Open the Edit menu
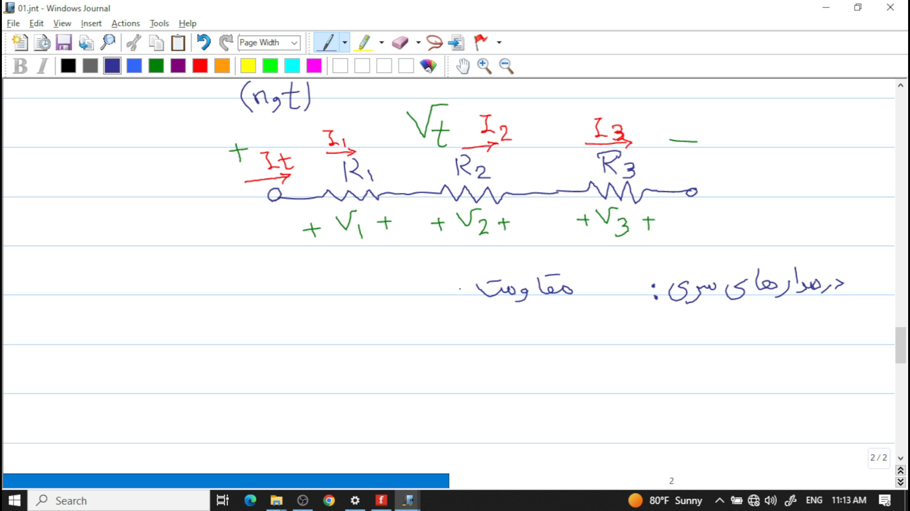 coord(36,23)
